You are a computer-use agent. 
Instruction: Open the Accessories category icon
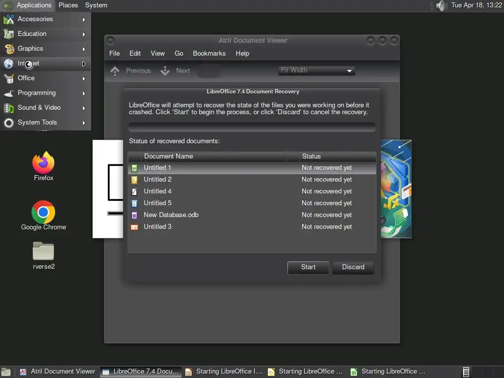pos(9,19)
